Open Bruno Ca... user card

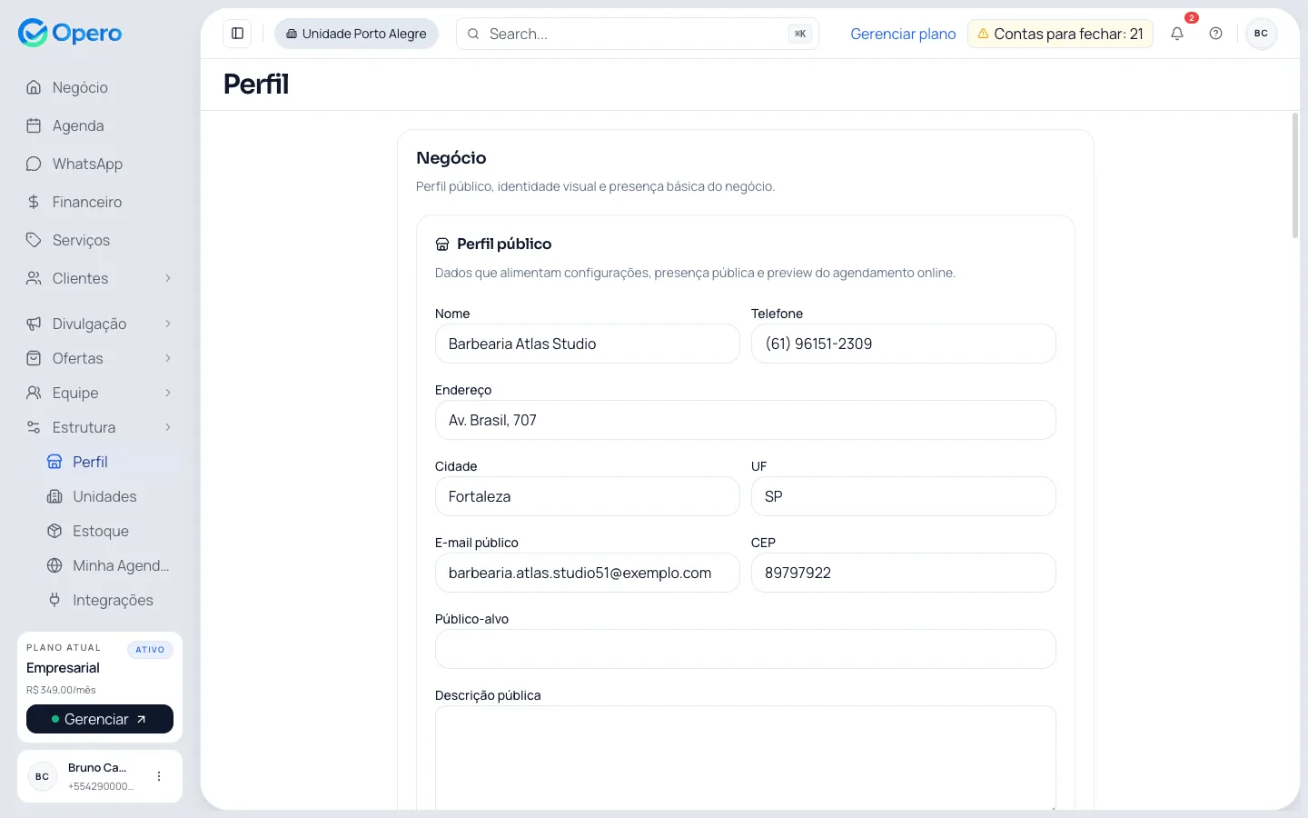pos(100,776)
